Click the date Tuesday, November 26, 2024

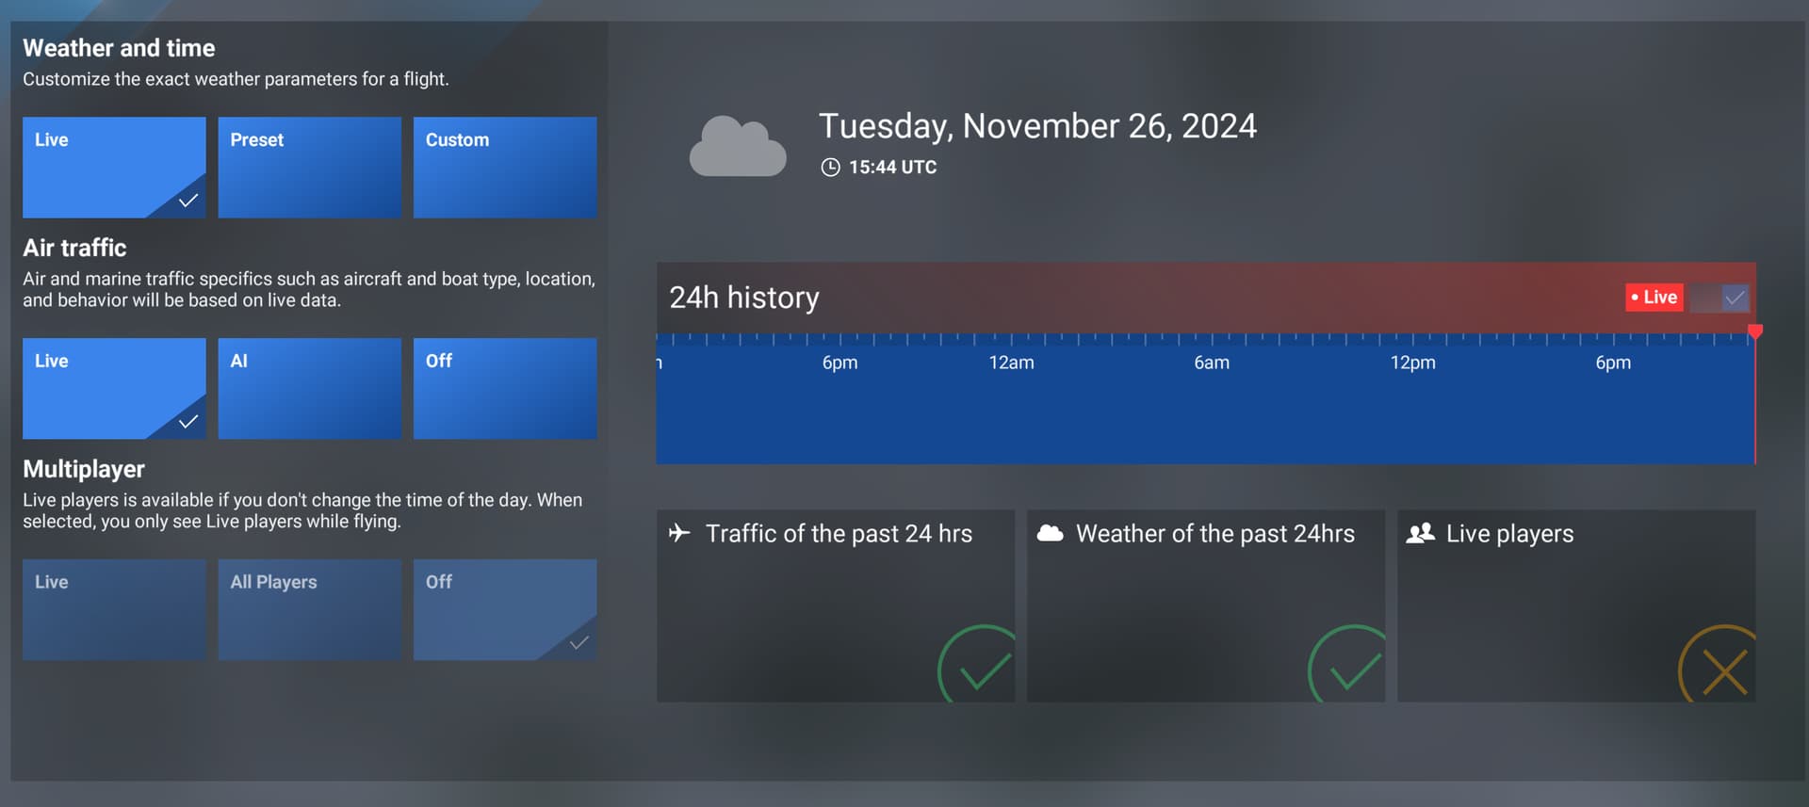1037,126
